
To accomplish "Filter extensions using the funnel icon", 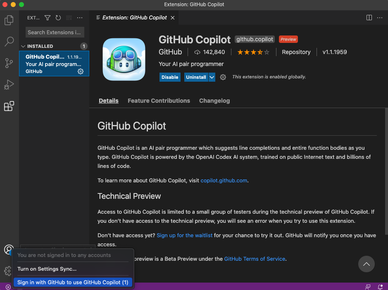I will 48,18.
